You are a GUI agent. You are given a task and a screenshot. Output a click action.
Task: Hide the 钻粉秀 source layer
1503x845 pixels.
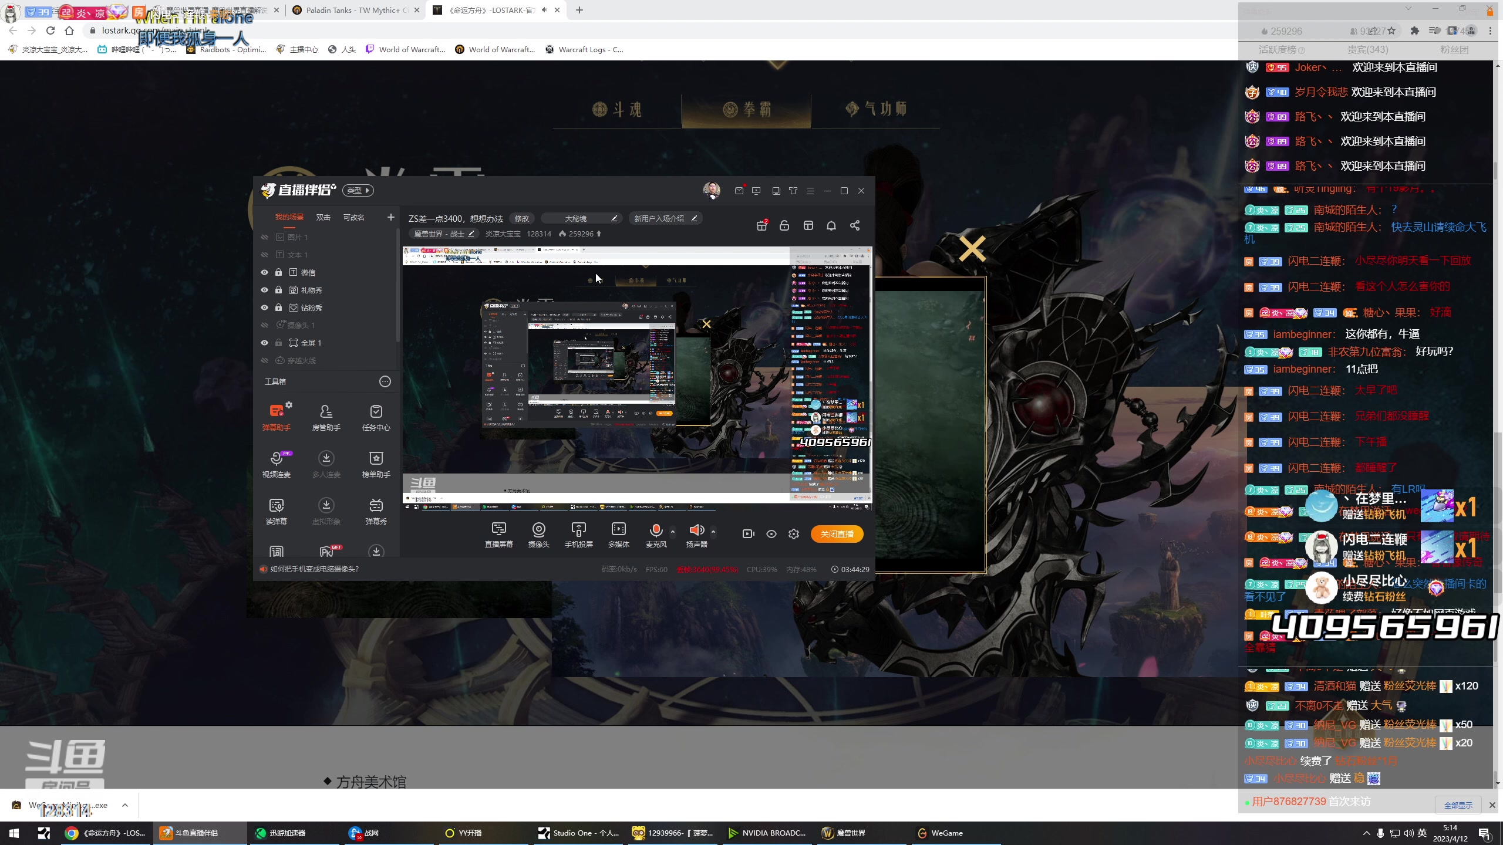point(264,307)
